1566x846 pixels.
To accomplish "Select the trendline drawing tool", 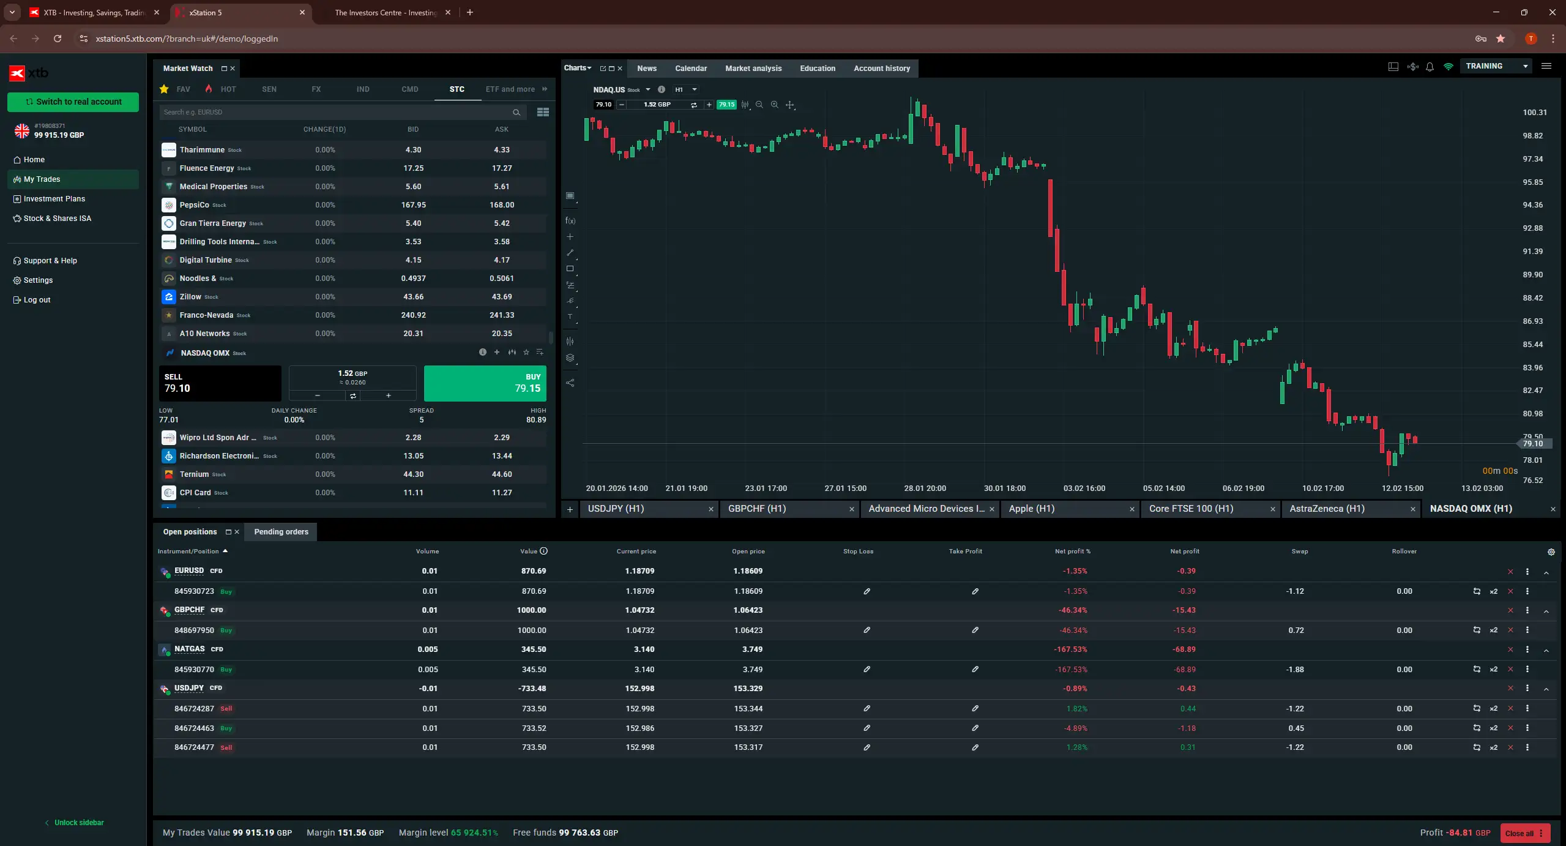I will coord(570,253).
